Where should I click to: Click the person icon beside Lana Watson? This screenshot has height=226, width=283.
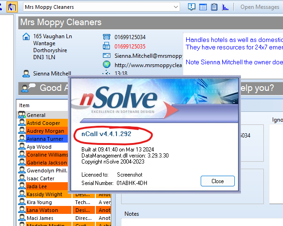click(22, 210)
